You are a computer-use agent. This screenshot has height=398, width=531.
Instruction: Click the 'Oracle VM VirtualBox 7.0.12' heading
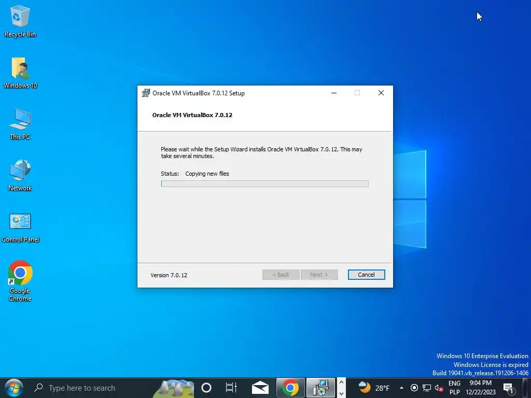pos(192,115)
